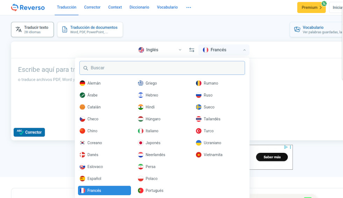Click the swap languages arrows icon
Image resolution: width=343 pixels, height=198 pixels.
(191, 50)
